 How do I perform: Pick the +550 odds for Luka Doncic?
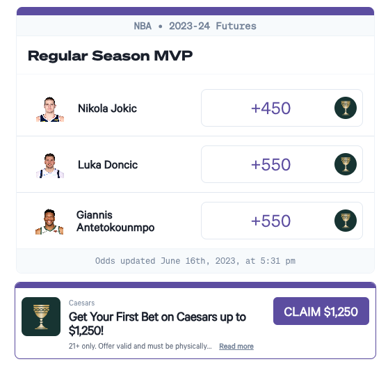pos(282,164)
